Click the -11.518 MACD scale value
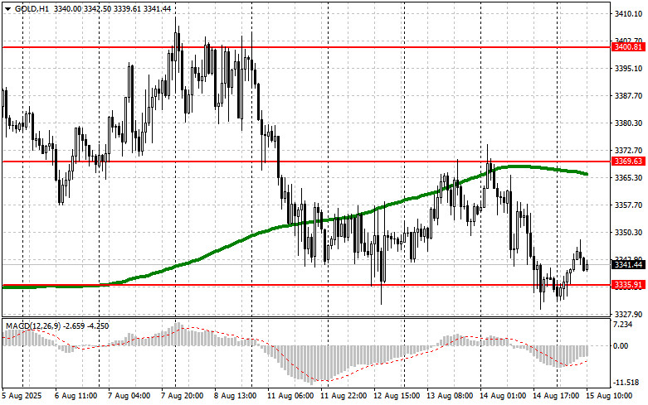Viewport: 648px width, 405px height. 626,383
